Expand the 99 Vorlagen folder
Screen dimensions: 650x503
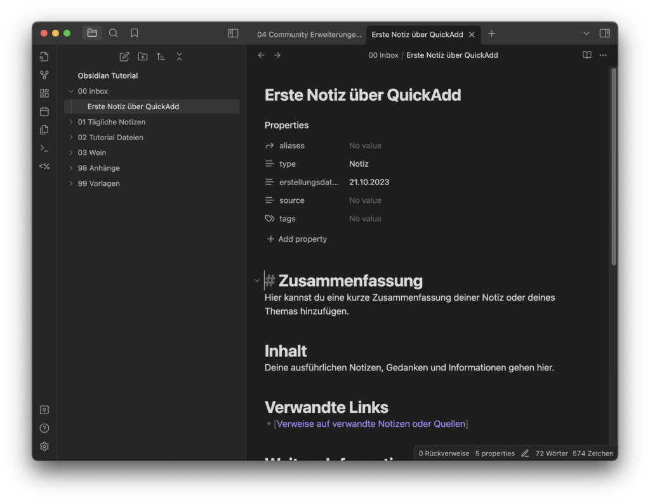click(71, 183)
